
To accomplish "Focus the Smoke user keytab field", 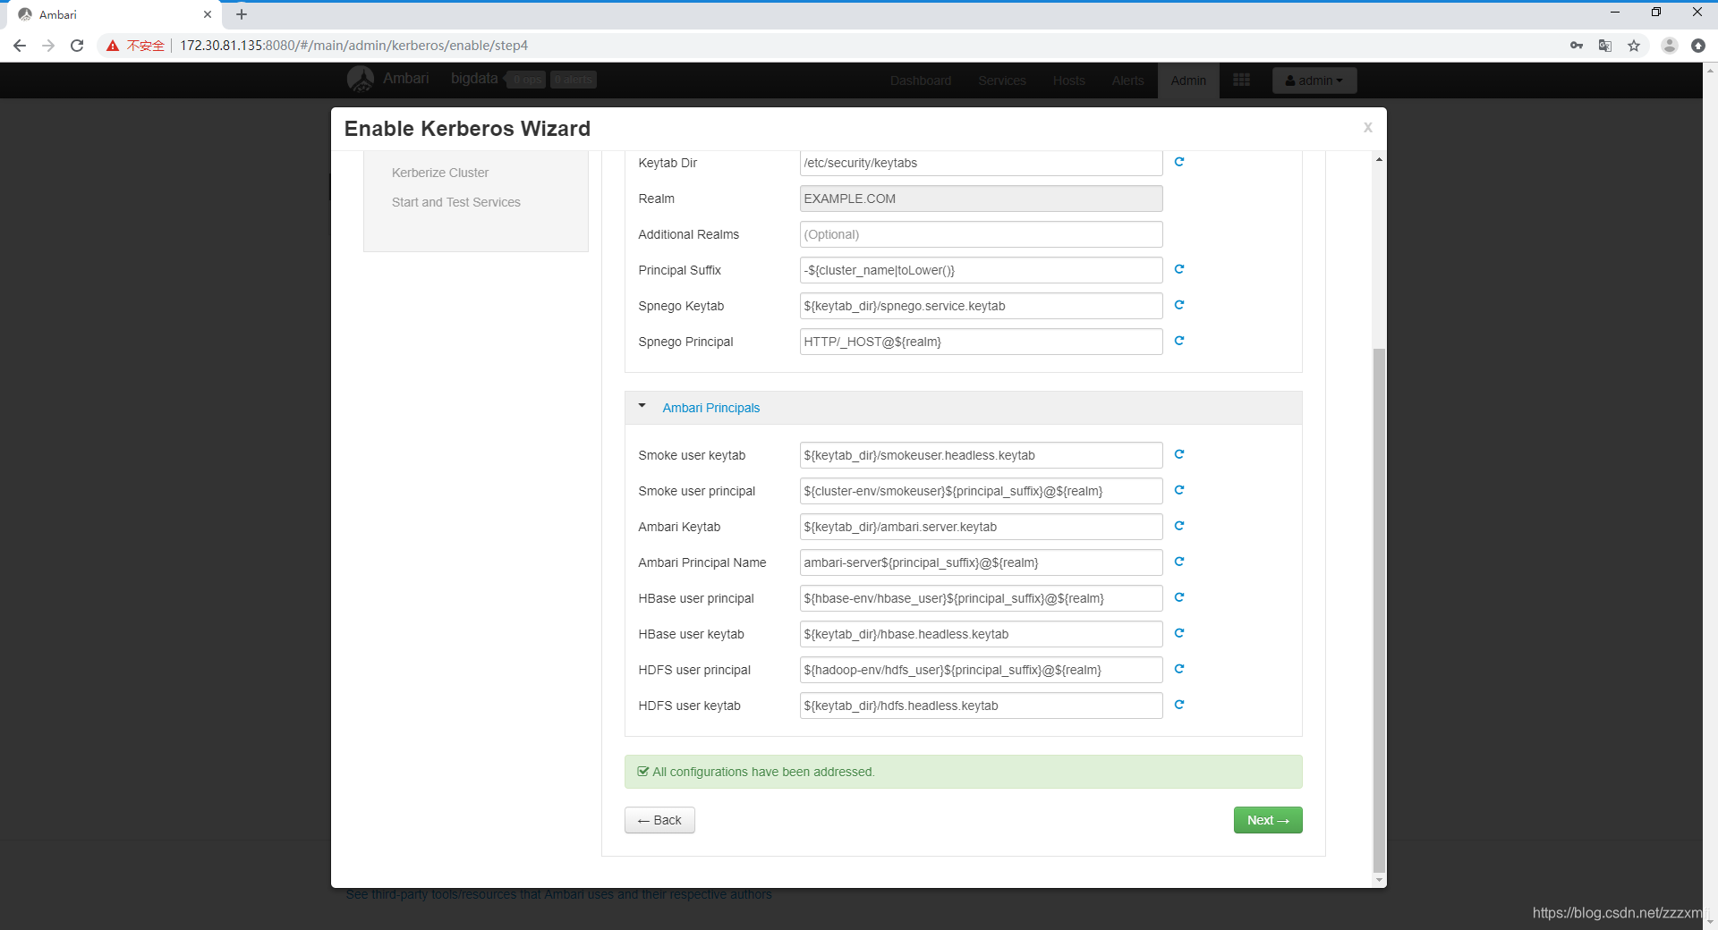I will click(981, 455).
